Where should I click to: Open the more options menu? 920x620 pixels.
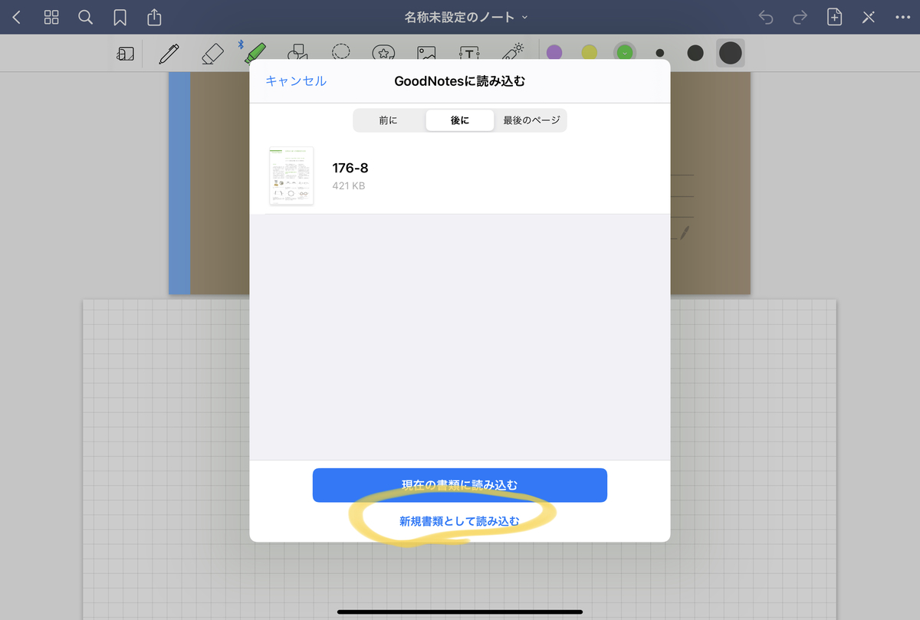coord(903,17)
